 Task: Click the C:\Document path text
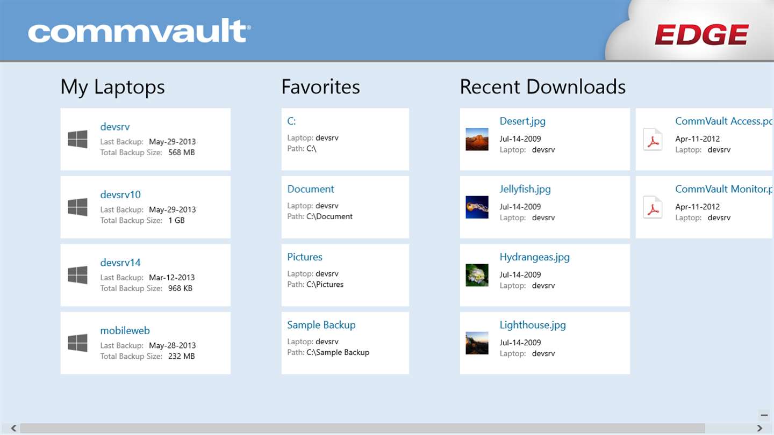(x=329, y=216)
